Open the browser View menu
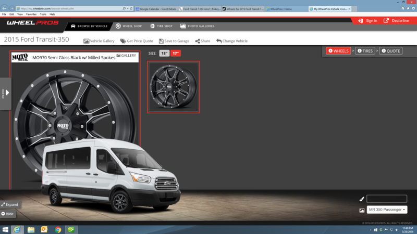Screen dimensions: 417x234 click(x=20, y=15)
